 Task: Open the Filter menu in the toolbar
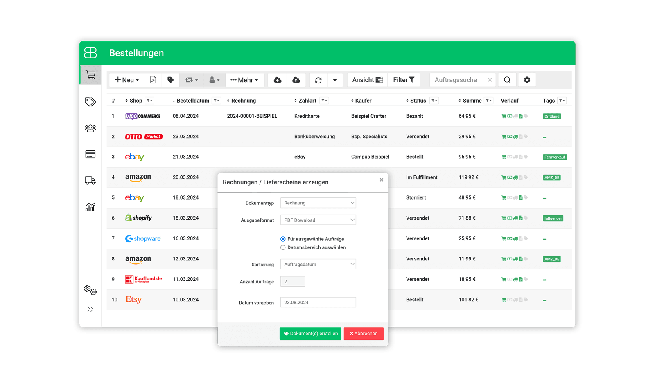tap(403, 80)
